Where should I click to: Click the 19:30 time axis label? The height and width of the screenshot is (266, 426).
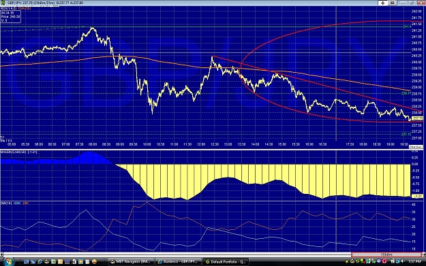tap(404, 144)
